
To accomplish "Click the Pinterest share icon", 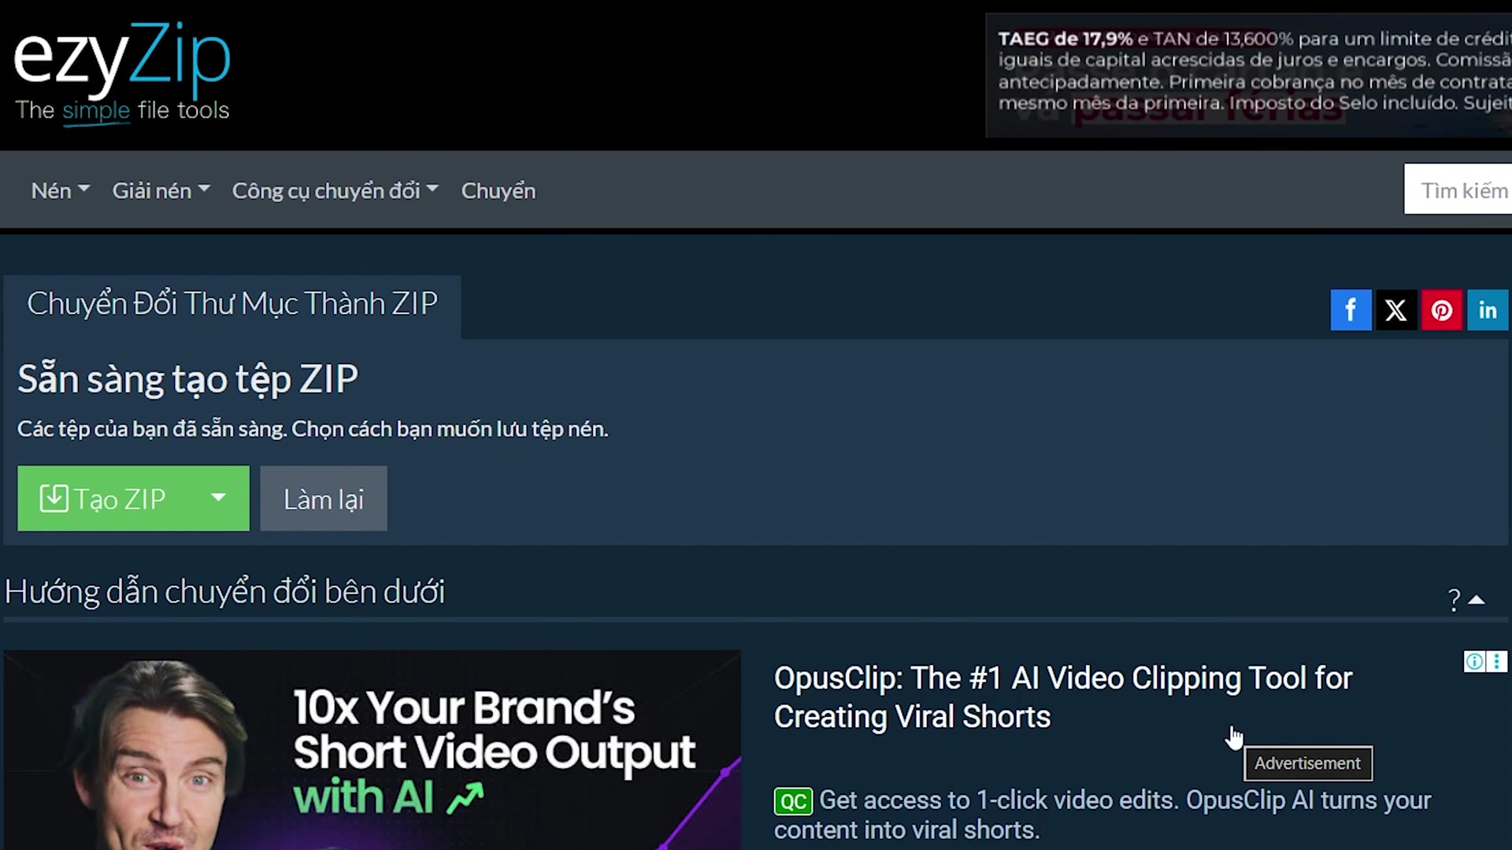I will tap(1441, 310).
